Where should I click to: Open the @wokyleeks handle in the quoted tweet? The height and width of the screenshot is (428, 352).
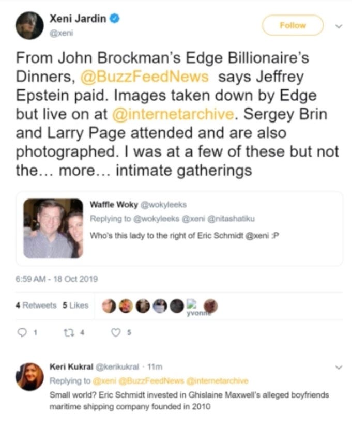[x=163, y=205]
